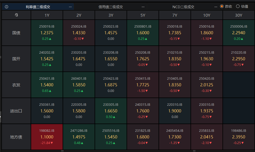The height and width of the screenshot is (152, 255).
Task: Open bond 250019.IB in 国债 1Y cell
Action: (47, 33)
